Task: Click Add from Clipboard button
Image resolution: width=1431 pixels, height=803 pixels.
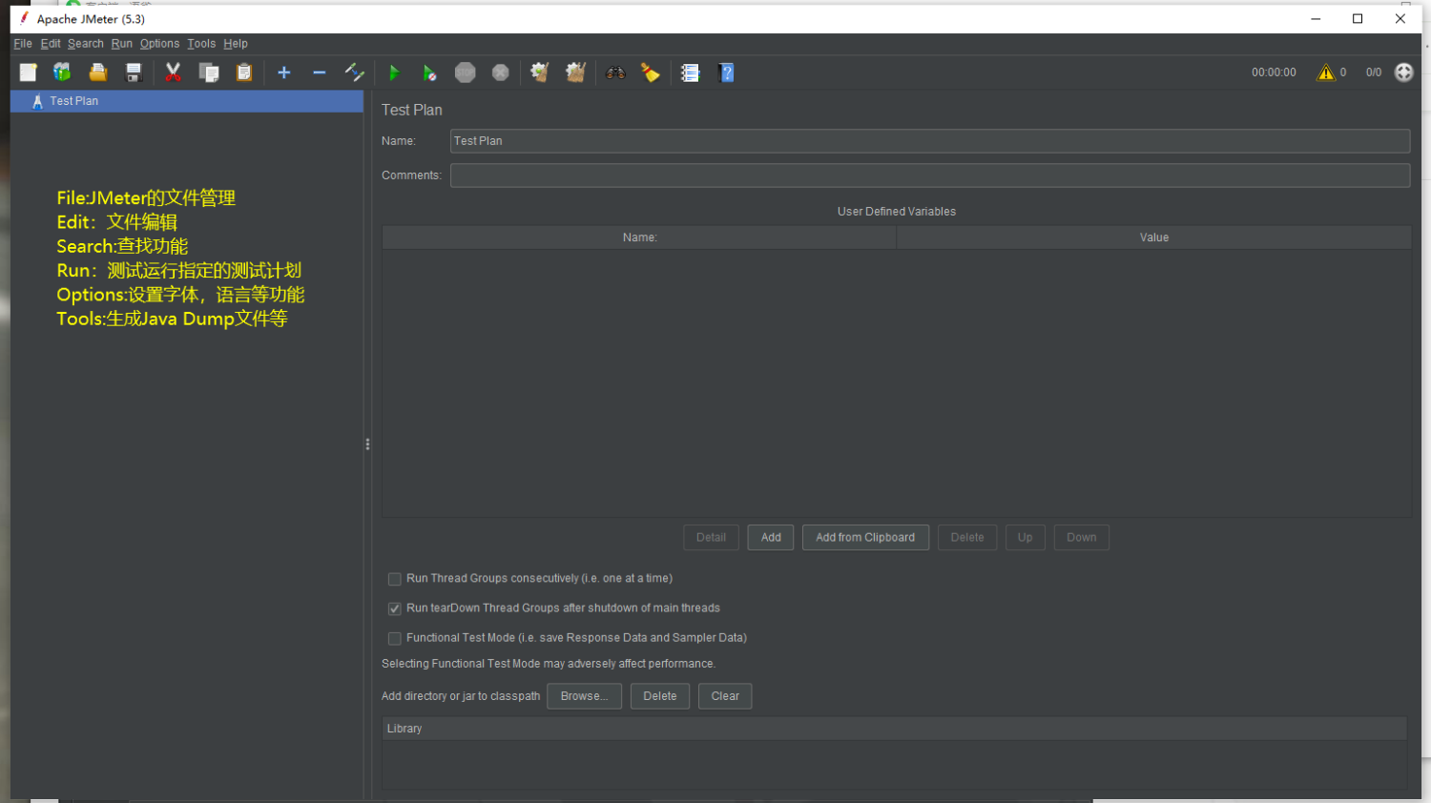Action: (x=865, y=538)
